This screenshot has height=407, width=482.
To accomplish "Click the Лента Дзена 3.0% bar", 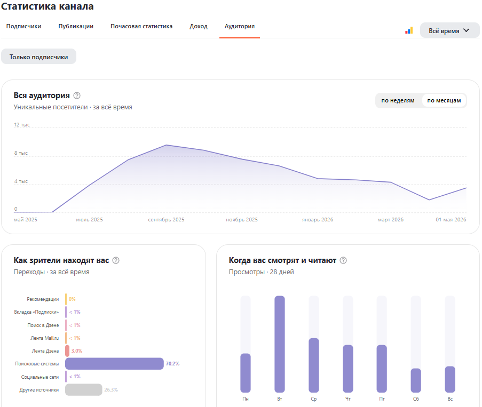I will pyautogui.click(x=67, y=351).
